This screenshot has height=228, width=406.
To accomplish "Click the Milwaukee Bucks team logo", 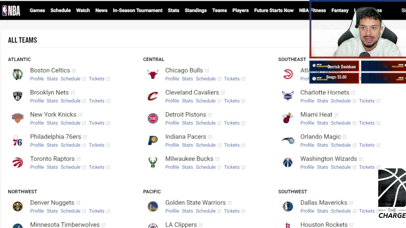I will click(x=153, y=162).
